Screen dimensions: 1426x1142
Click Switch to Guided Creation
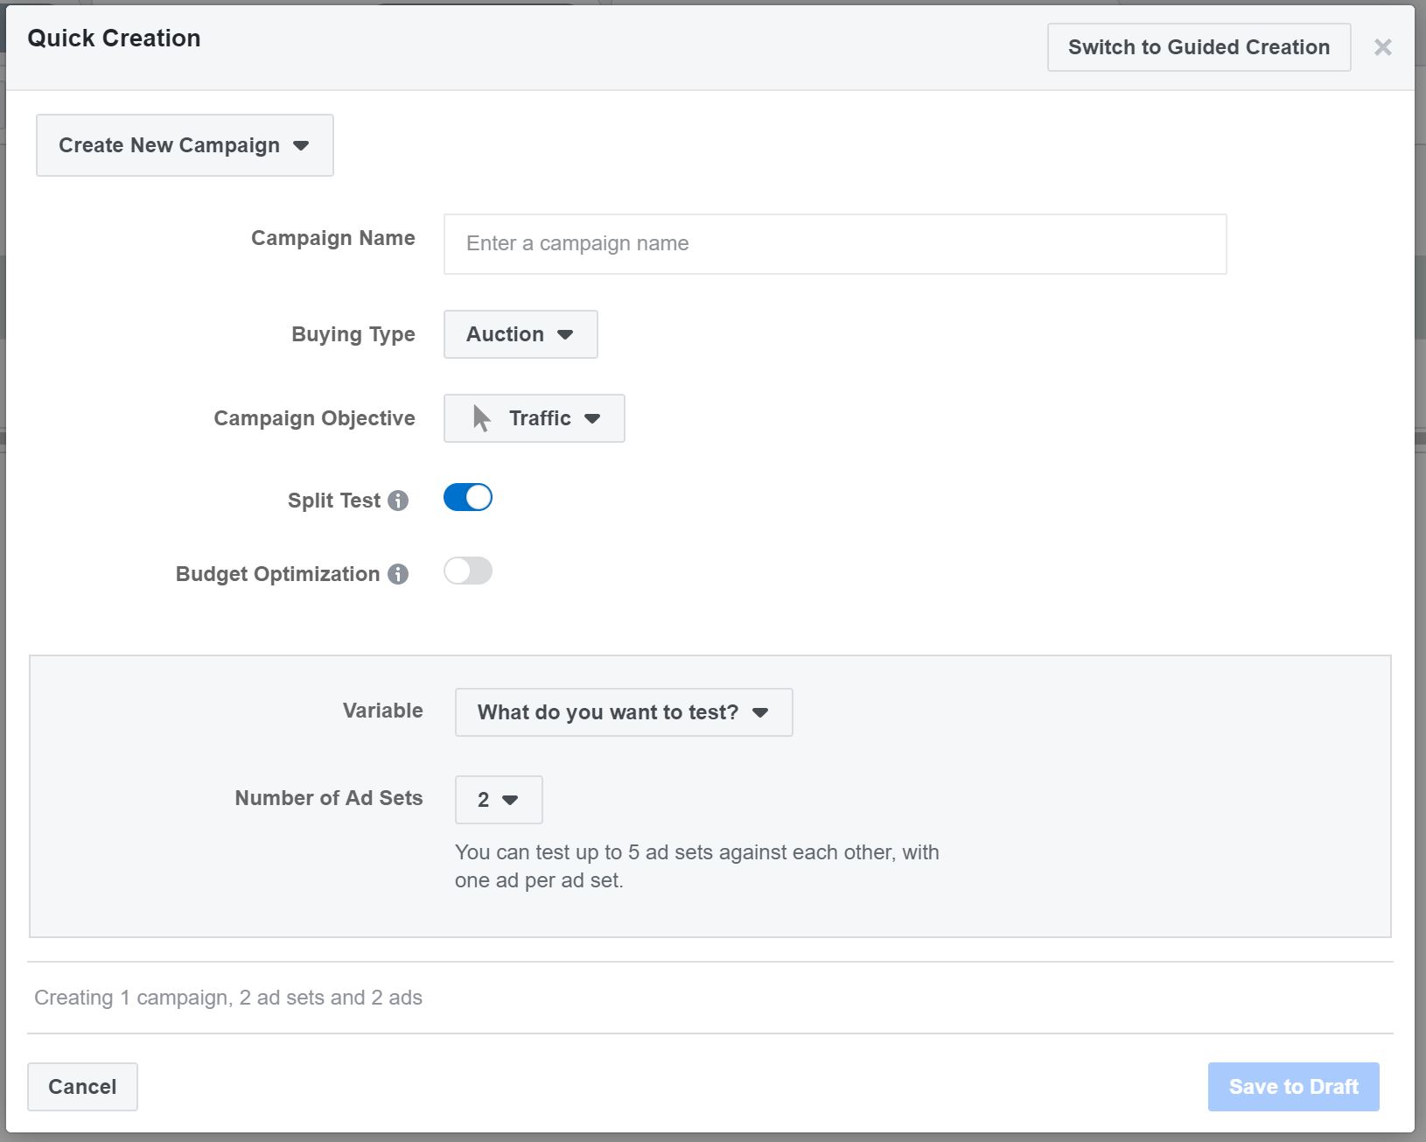(1199, 47)
